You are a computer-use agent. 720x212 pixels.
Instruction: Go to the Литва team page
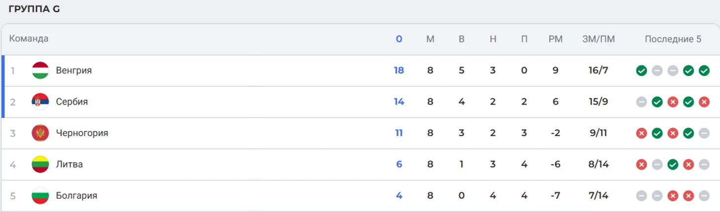[69, 165]
